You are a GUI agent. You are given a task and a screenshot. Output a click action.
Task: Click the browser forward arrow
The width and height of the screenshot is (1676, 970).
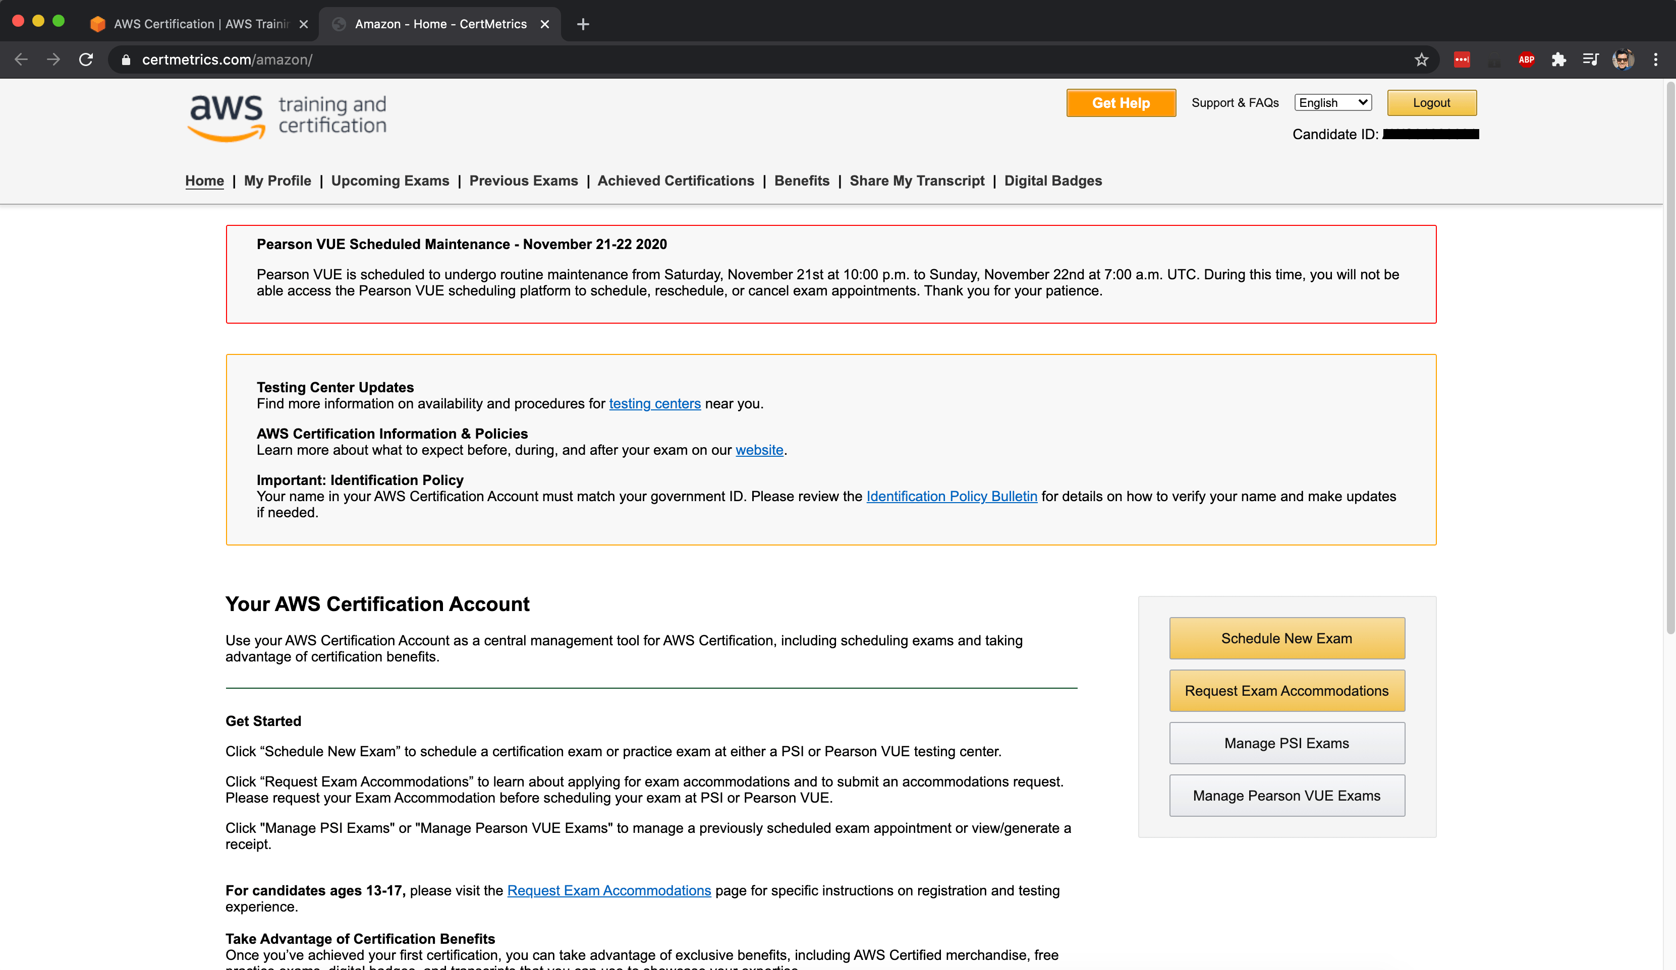click(x=53, y=60)
